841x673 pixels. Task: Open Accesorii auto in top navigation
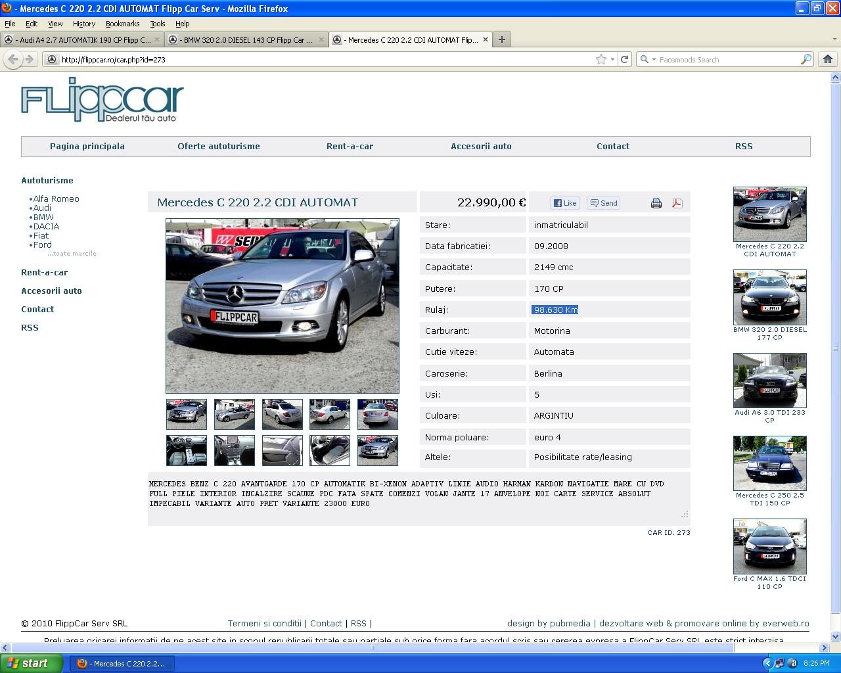[x=481, y=147]
